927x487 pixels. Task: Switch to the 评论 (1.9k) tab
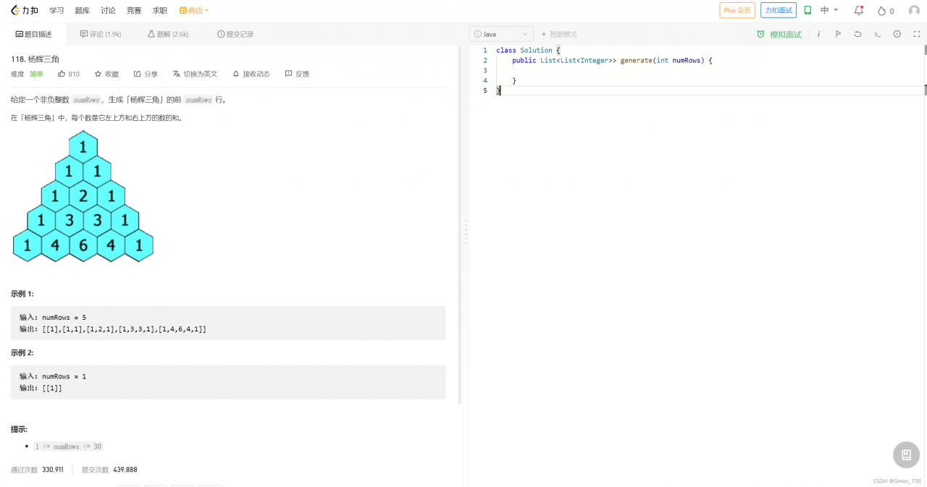click(x=101, y=34)
